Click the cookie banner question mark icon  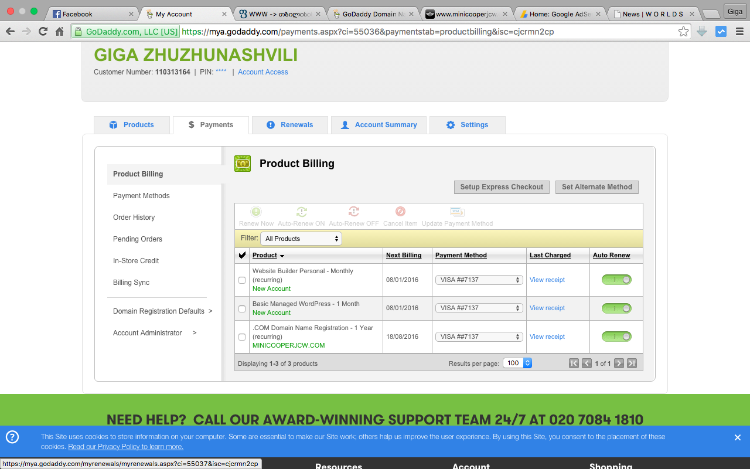12,437
